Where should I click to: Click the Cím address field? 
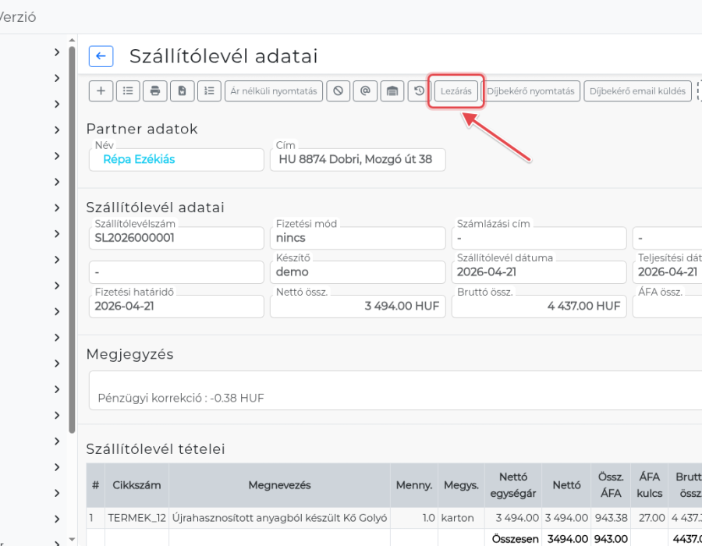tap(358, 159)
